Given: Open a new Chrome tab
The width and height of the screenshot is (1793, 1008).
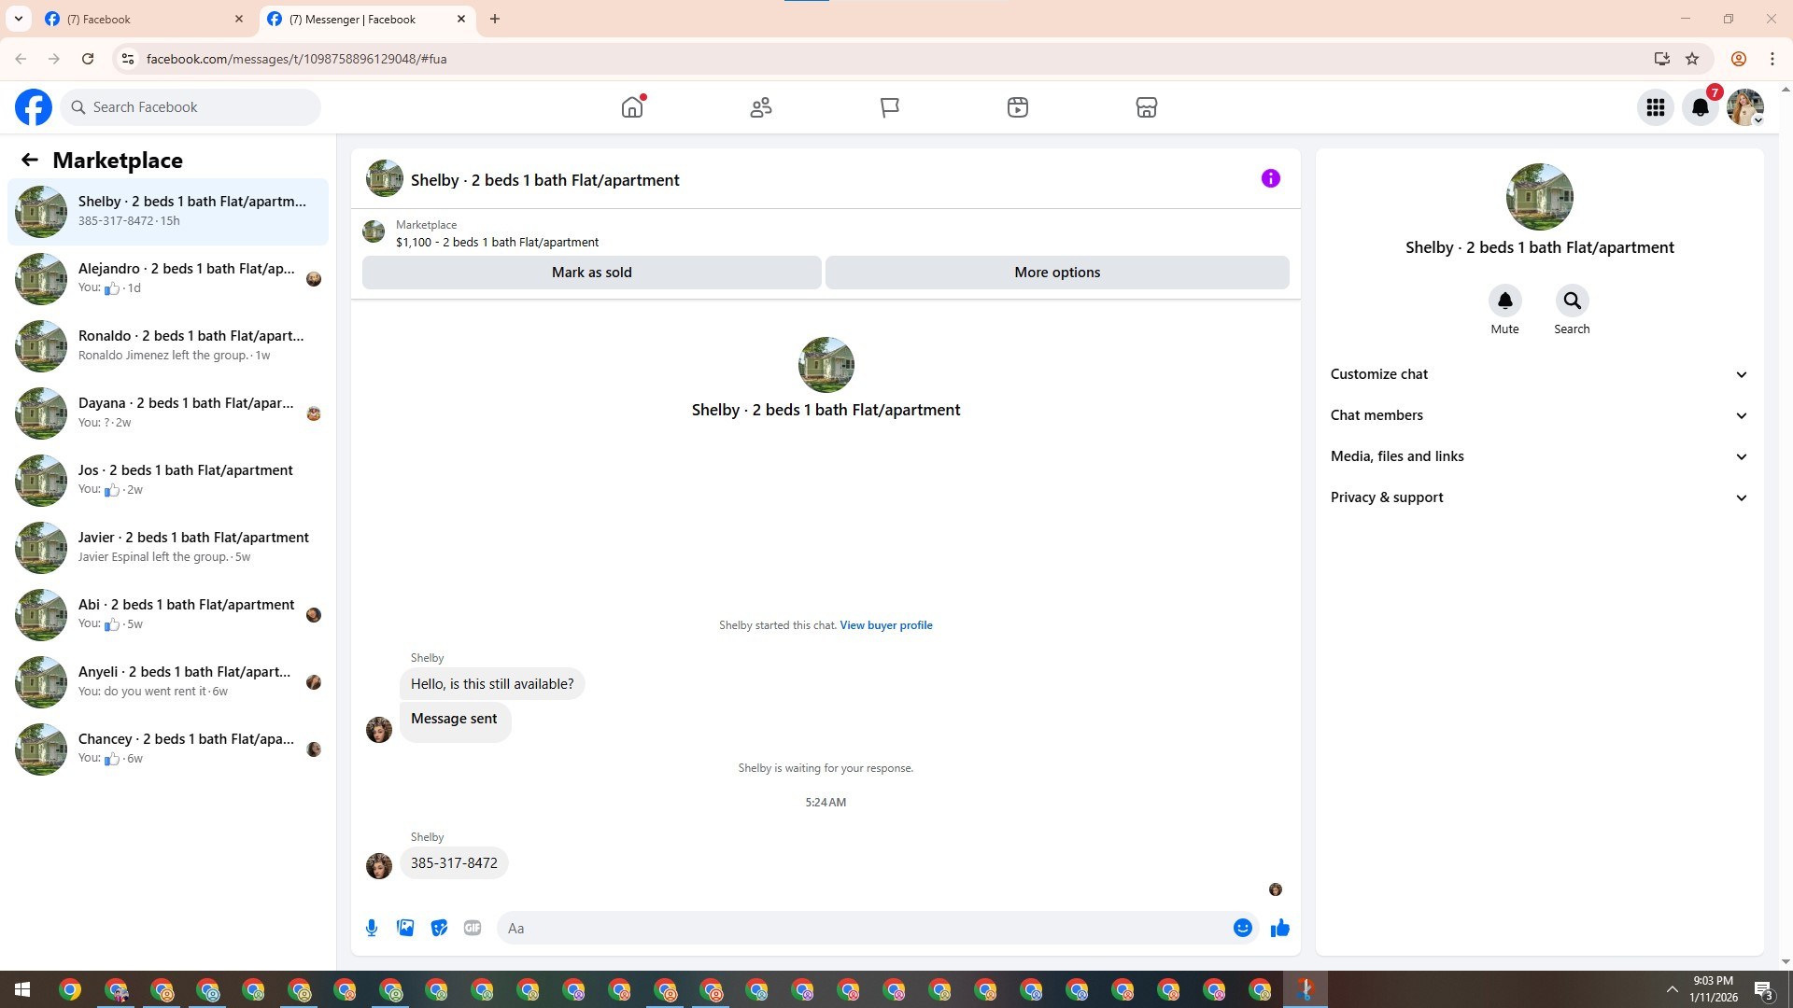Looking at the screenshot, I should click(495, 19).
